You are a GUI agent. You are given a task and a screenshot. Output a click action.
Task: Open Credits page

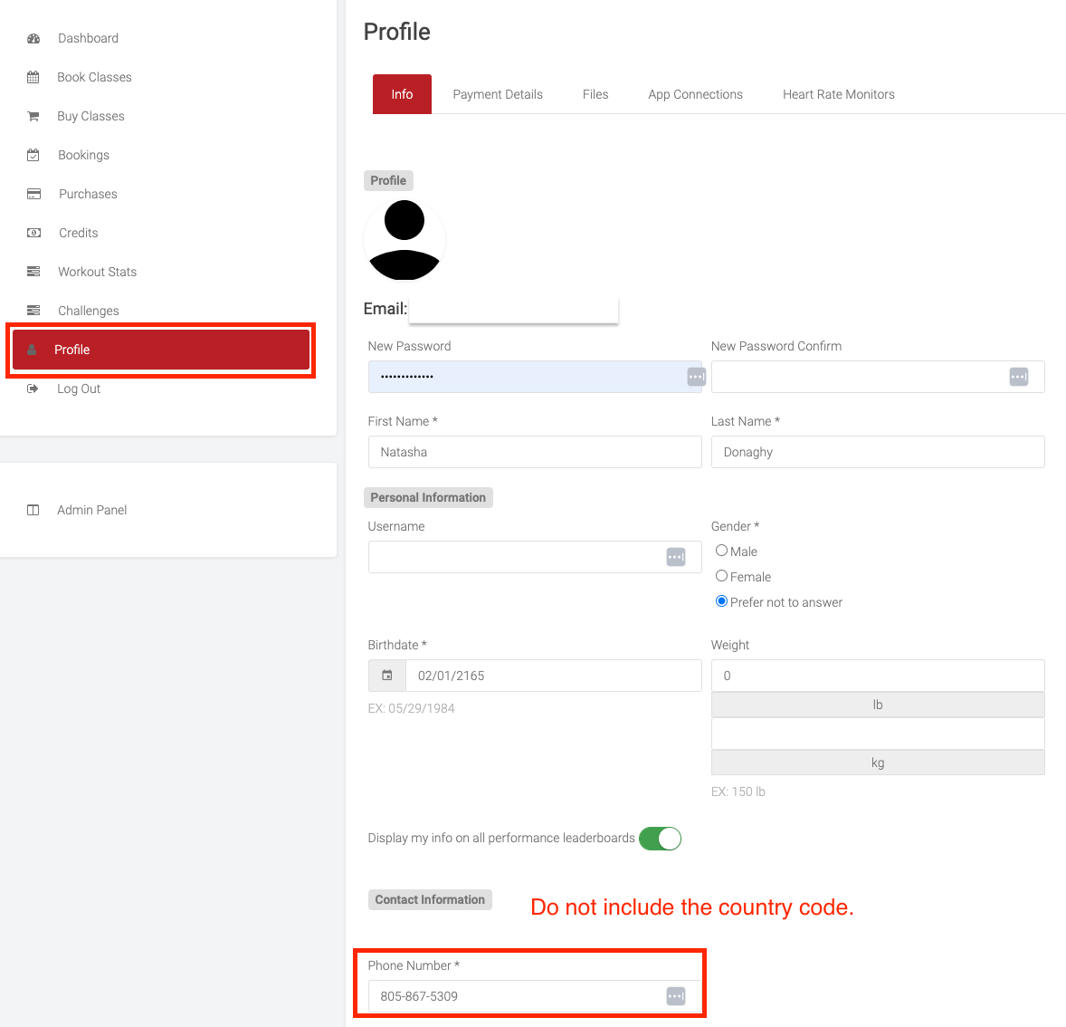(x=78, y=233)
